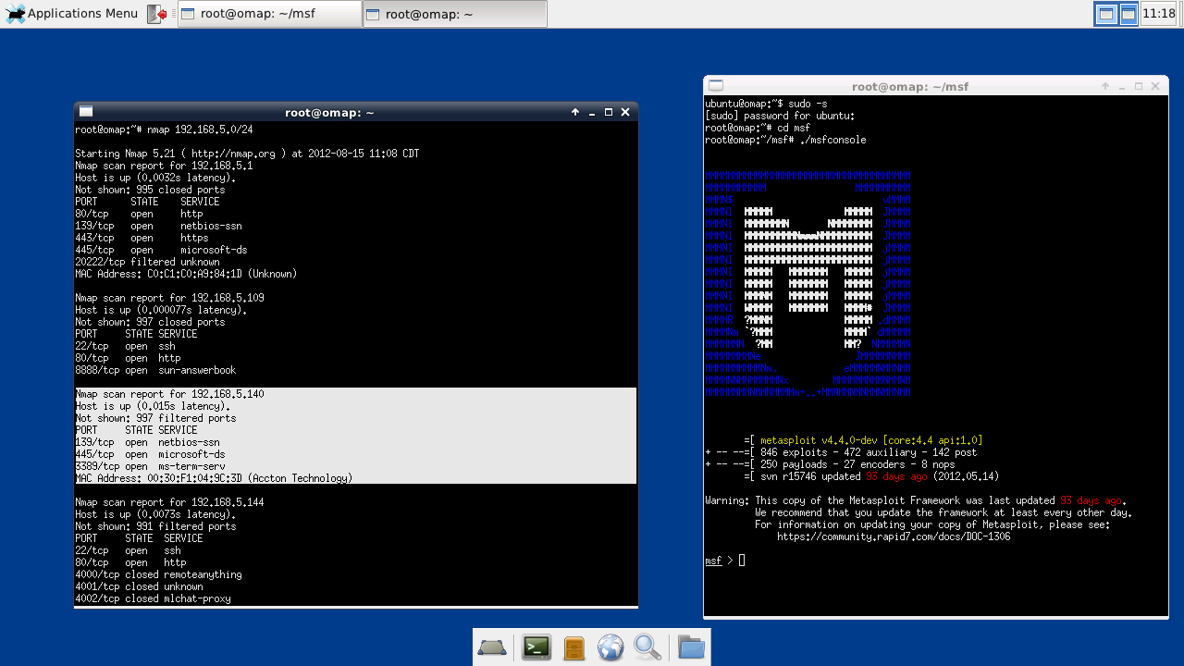This screenshot has height=666, width=1184.
Task: Click 'Not shown: 991 filtered ports' line
Action: (x=155, y=526)
